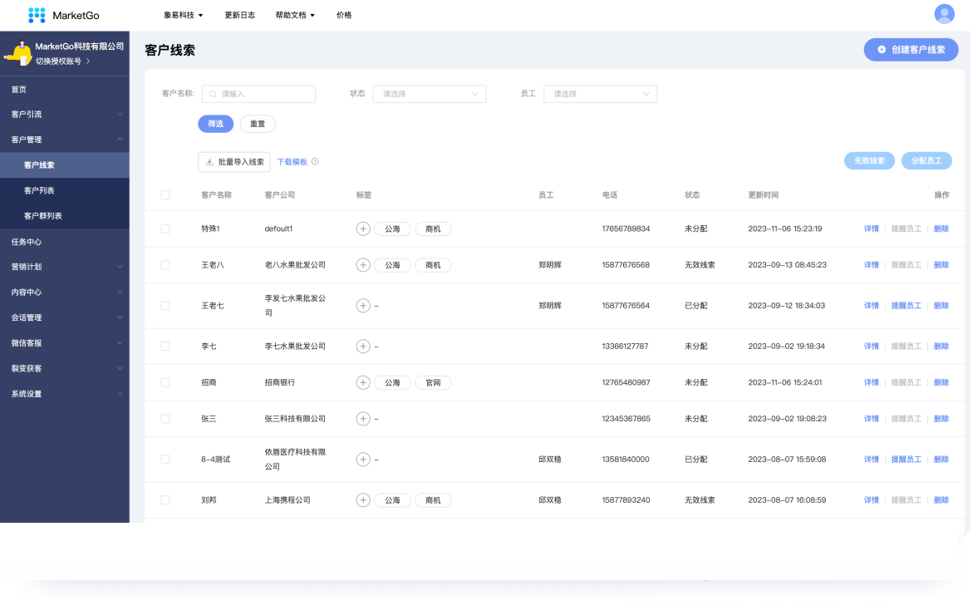Go to 客户列表 in the sidebar
This screenshot has height=605, width=973.
pos(39,190)
